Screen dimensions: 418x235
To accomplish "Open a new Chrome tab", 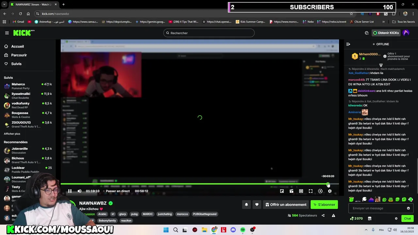I will [63, 5].
